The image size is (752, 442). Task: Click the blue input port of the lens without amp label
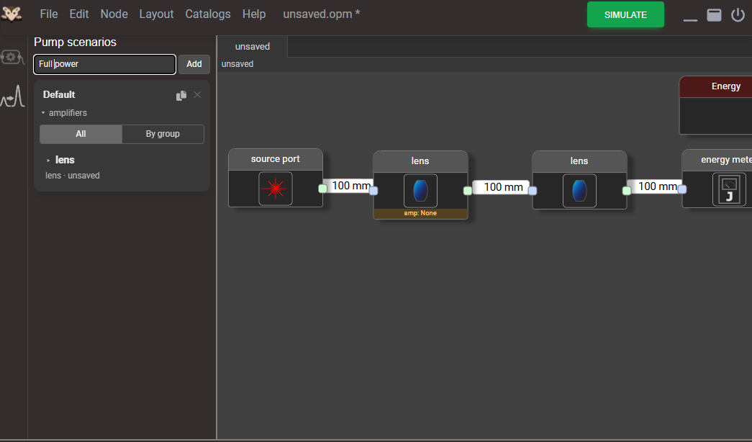(533, 191)
